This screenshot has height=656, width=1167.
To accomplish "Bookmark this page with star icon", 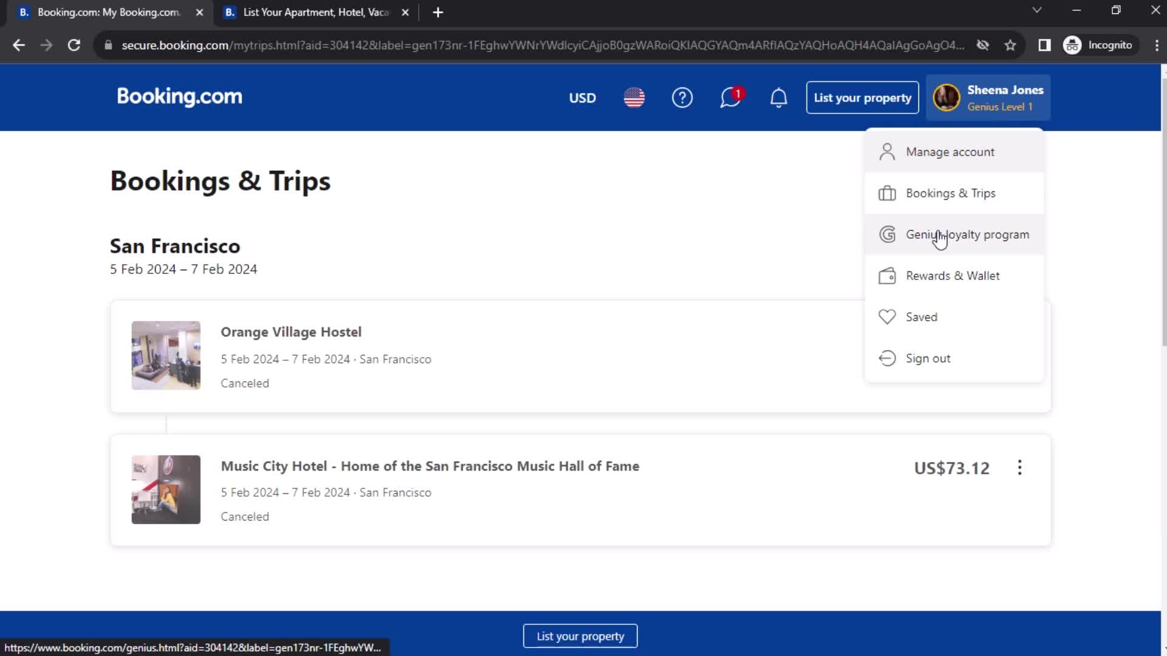I will point(1010,46).
